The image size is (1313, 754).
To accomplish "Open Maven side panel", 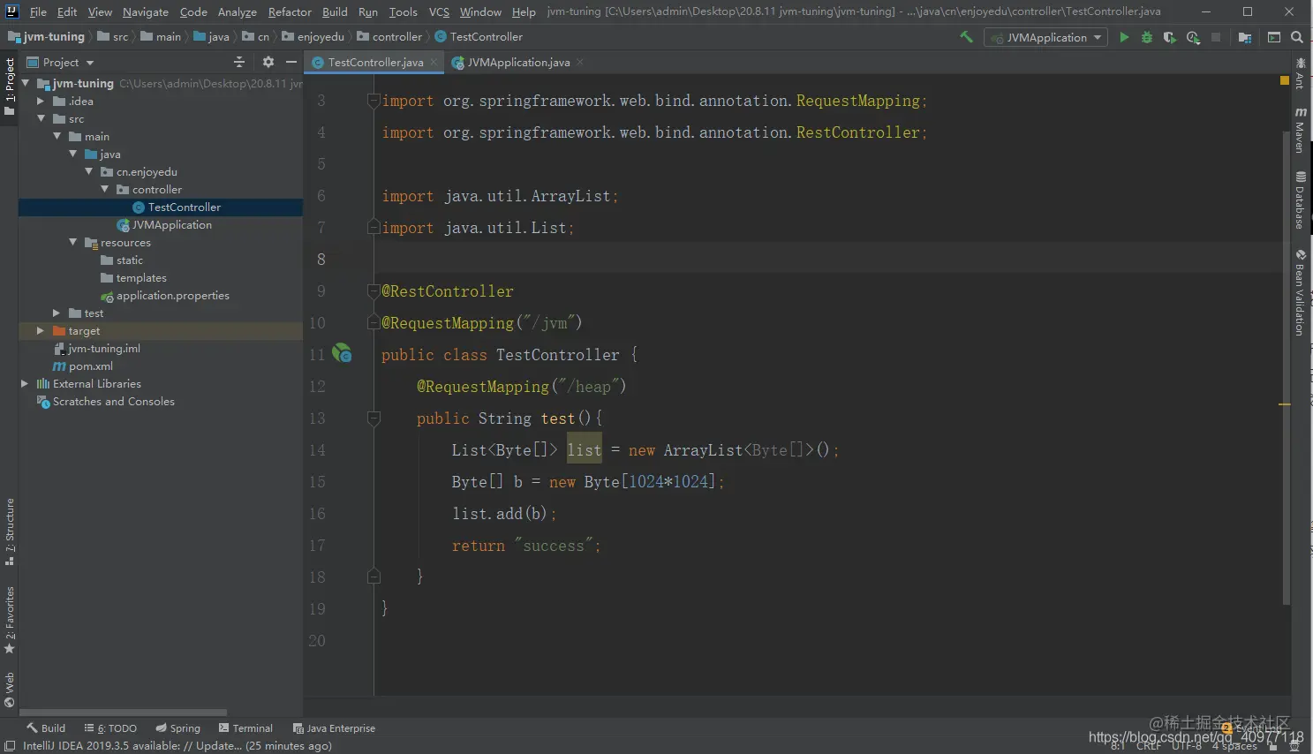I will pyautogui.click(x=1301, y=130).
